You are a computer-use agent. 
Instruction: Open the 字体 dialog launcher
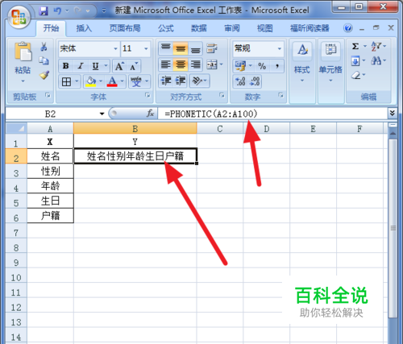[x=147, y=95]
